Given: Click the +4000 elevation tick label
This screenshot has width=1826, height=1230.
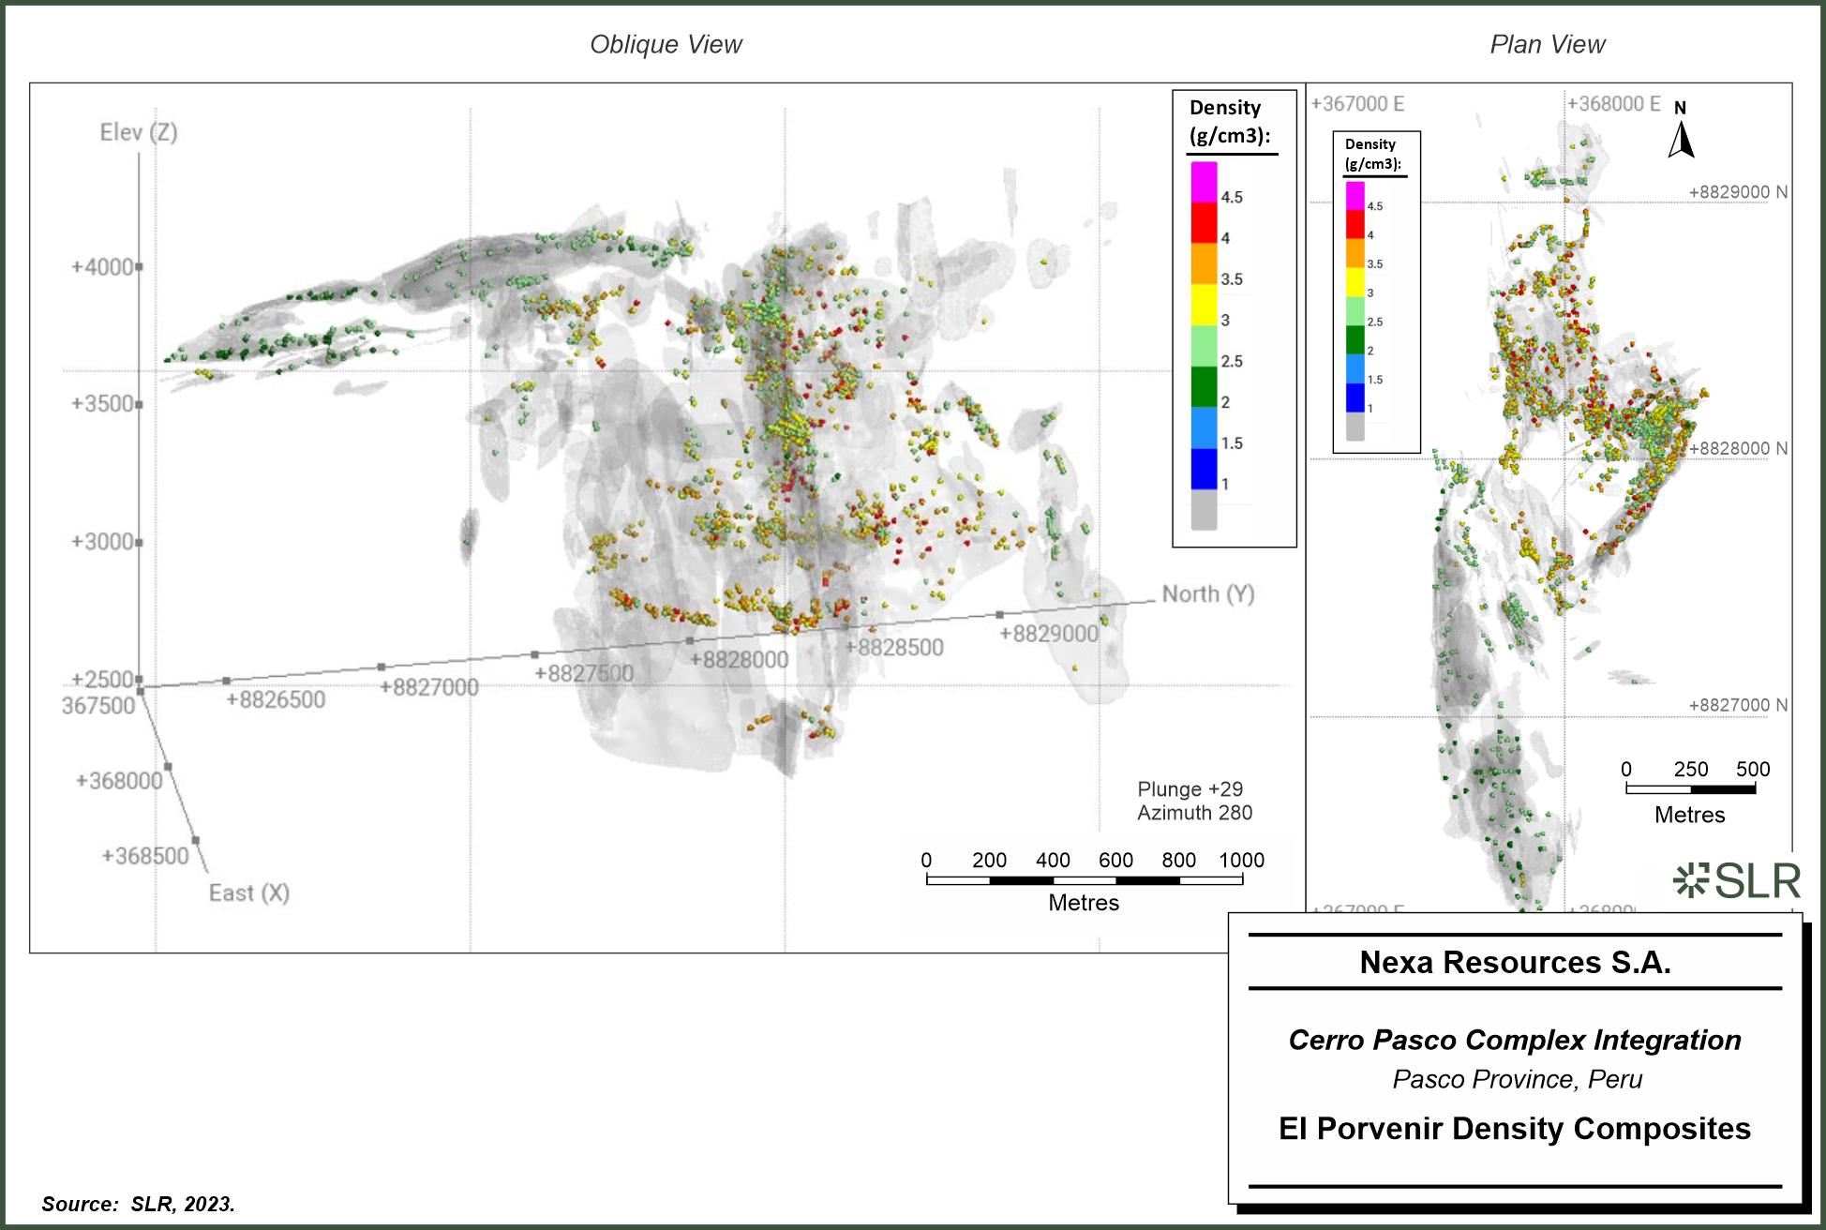Looking at the screenshot, I should [102, 267].
